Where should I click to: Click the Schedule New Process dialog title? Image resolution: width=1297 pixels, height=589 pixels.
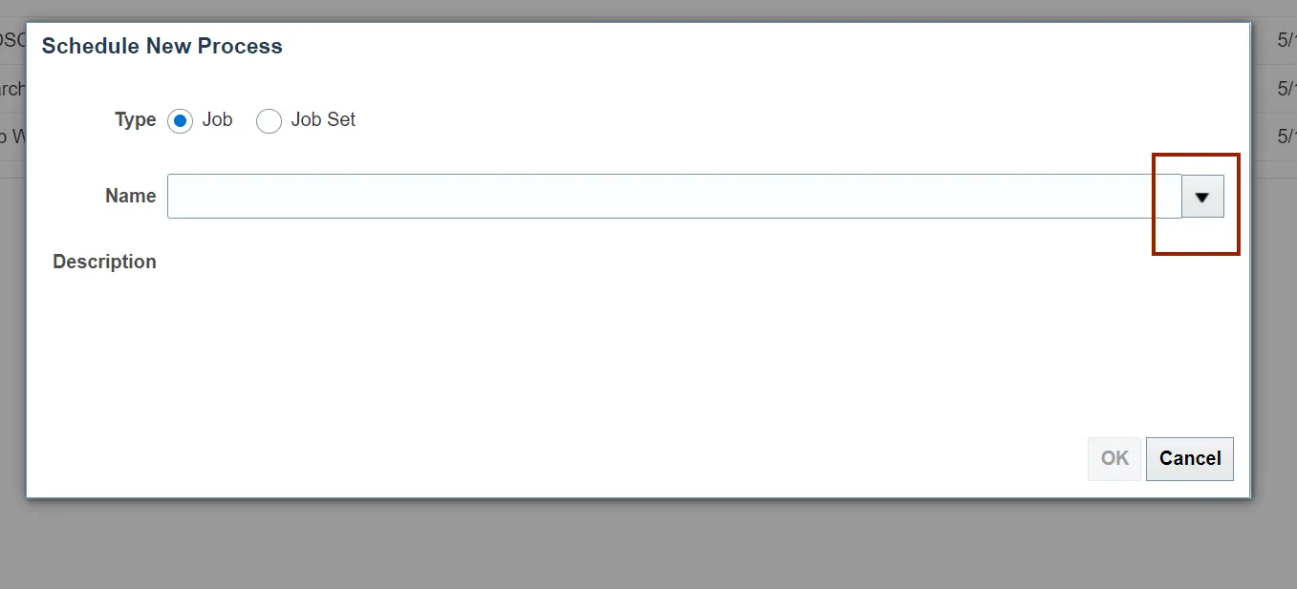(162, 46)
